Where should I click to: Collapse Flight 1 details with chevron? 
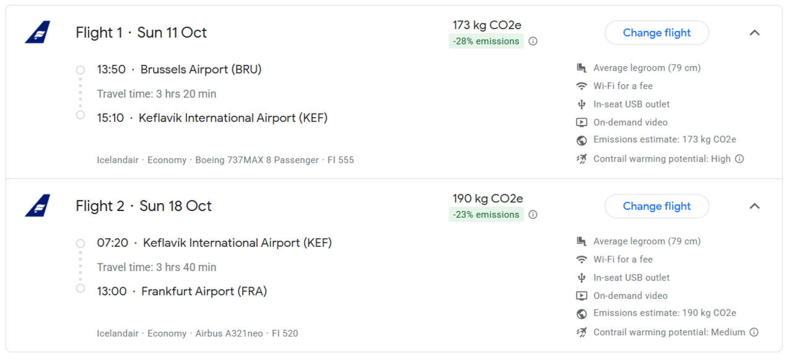point(755,33)
